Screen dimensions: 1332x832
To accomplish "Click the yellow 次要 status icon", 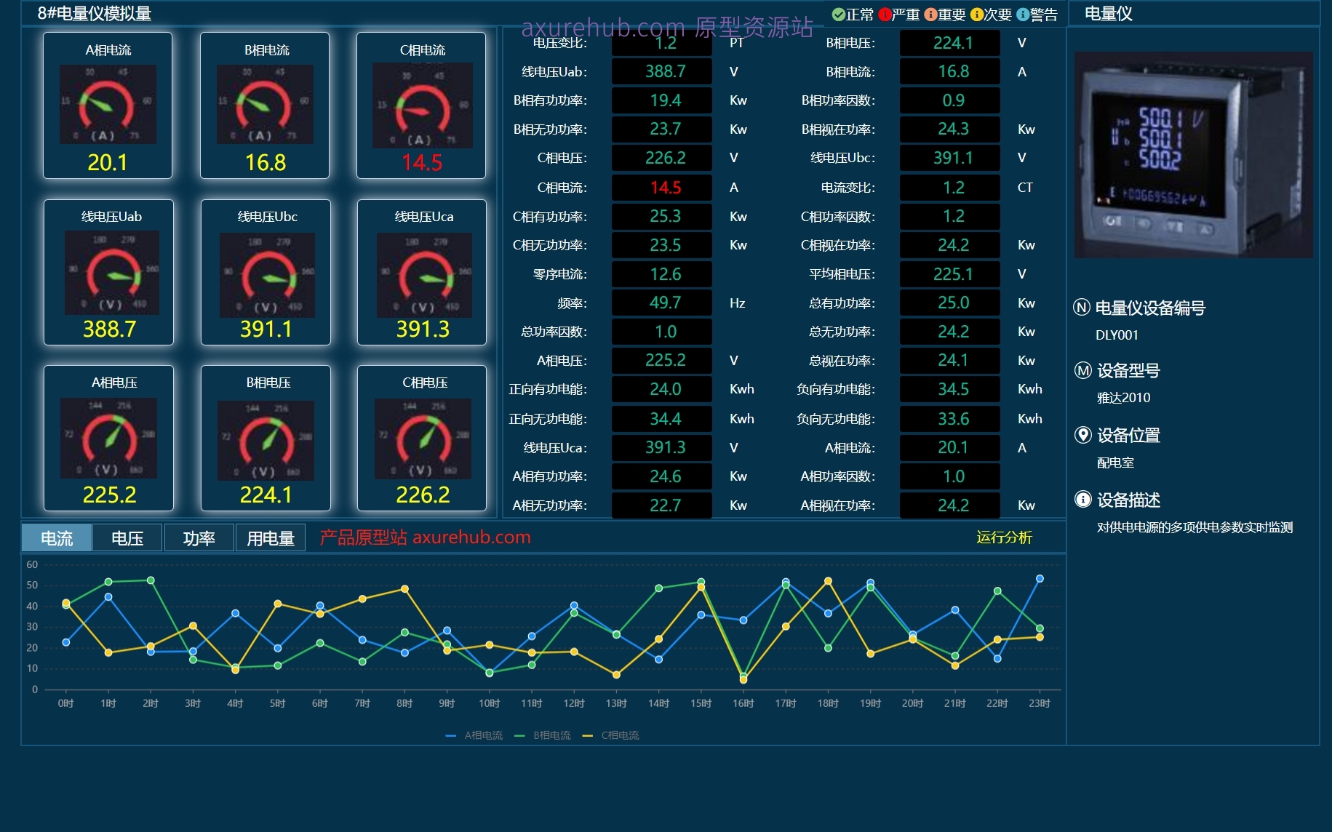I will tap(977, 15).
